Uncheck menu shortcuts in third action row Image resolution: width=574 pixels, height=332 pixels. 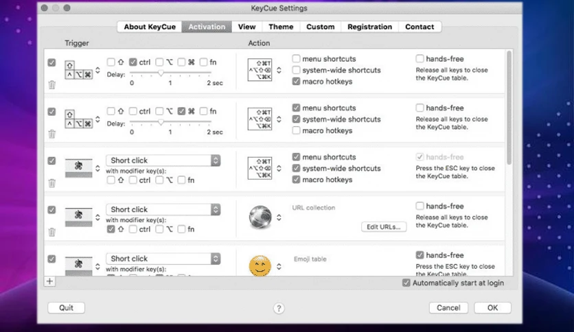[296, 157]
